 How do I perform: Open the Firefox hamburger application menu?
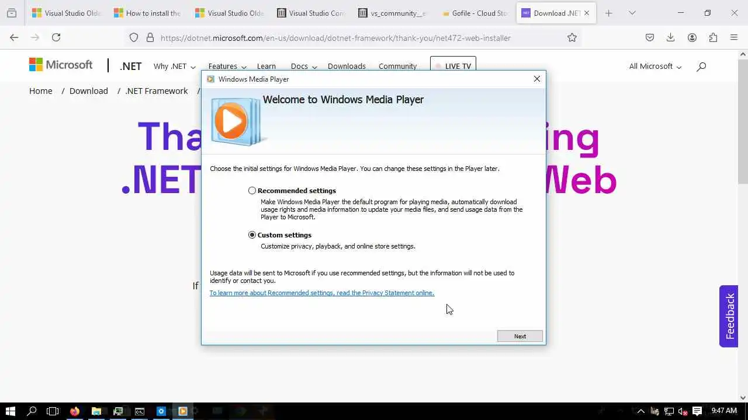(x=734, y=37)
